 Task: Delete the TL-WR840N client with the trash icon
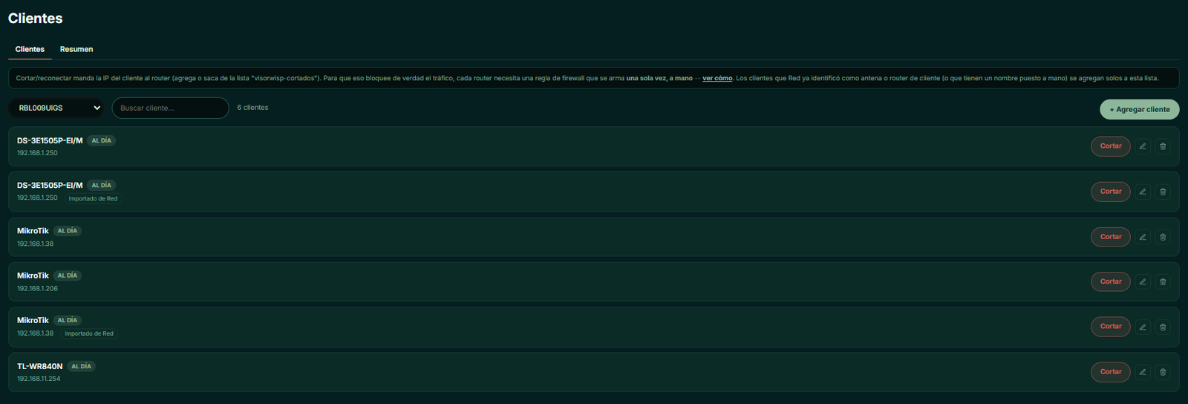(x=1163, y=372)
